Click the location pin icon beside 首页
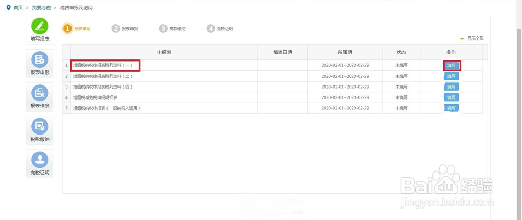The width and height of the screenshot is (522, 220). (9, 8)
